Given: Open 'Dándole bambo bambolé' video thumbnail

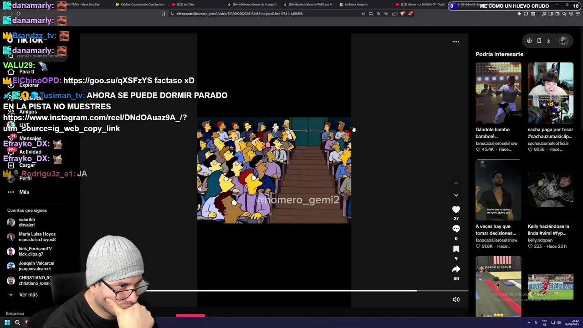Looking at the screenshot, I should pos(498,93).
